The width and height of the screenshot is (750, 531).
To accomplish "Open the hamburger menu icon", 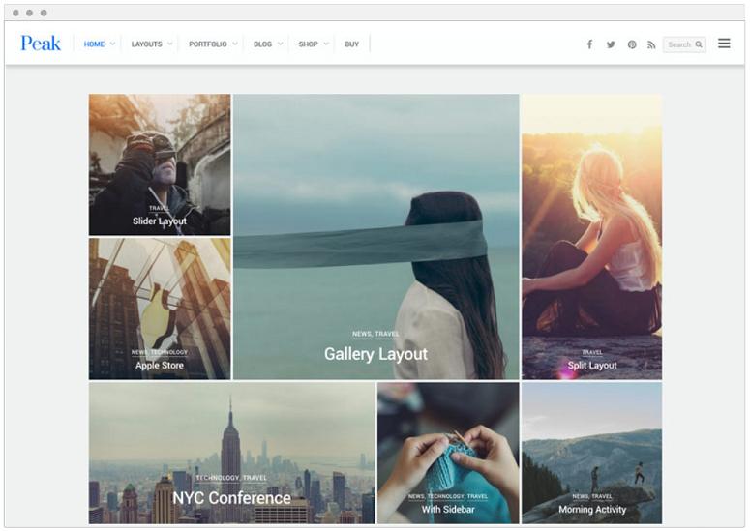I will pyautogui.click(x=724, y=44).
